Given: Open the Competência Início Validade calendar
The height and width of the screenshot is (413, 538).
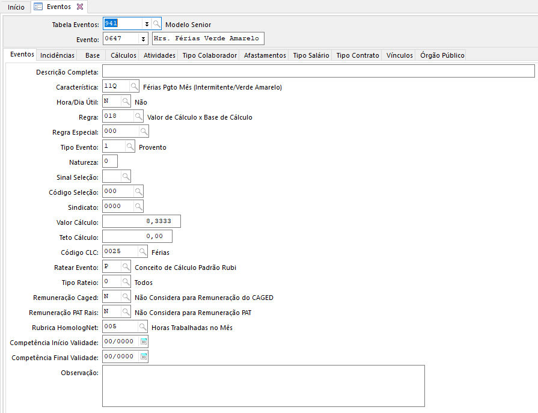Looking at the screenshot, I should [x=144, y=341].
